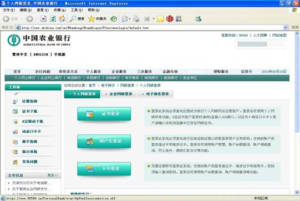Open 个人服务 in the navigation bar

point(93,72)
